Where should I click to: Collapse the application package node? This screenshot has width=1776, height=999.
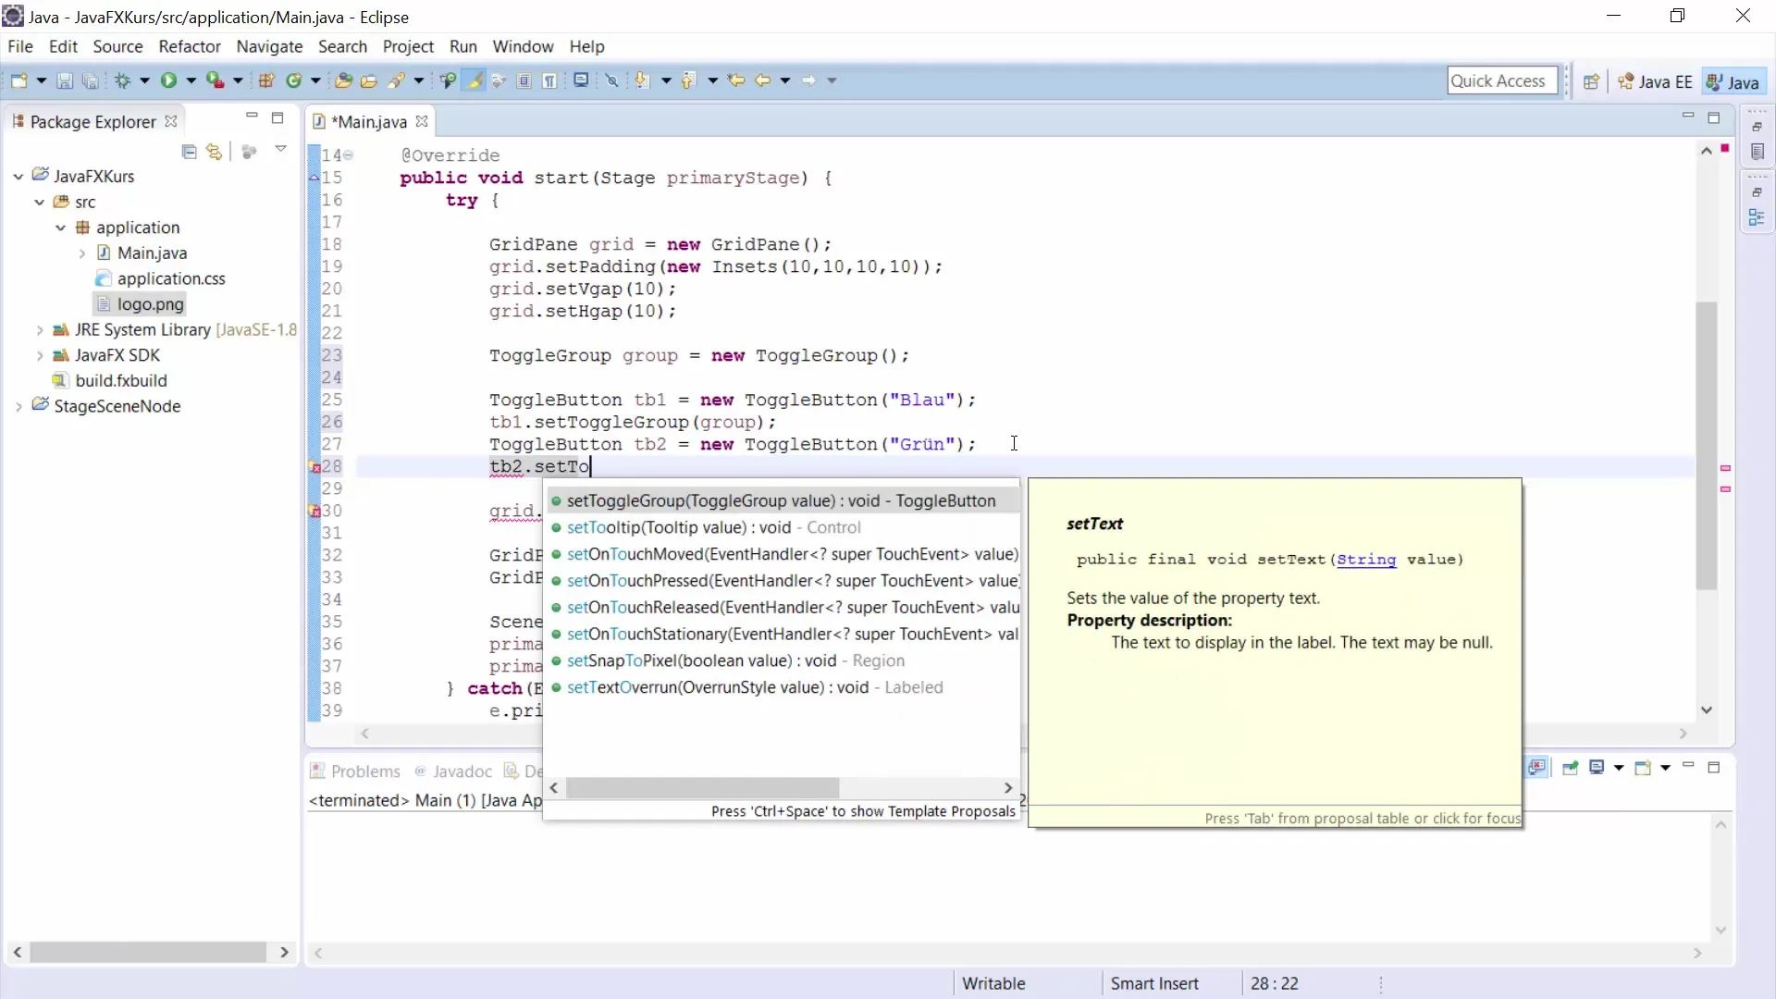60,228
